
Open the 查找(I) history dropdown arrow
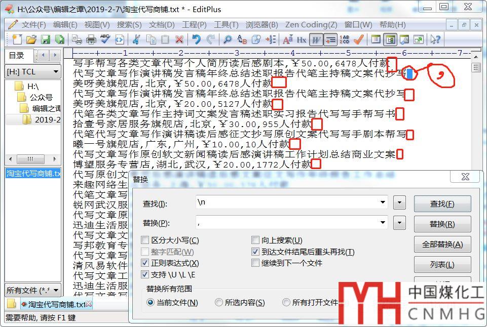point(383,202)
